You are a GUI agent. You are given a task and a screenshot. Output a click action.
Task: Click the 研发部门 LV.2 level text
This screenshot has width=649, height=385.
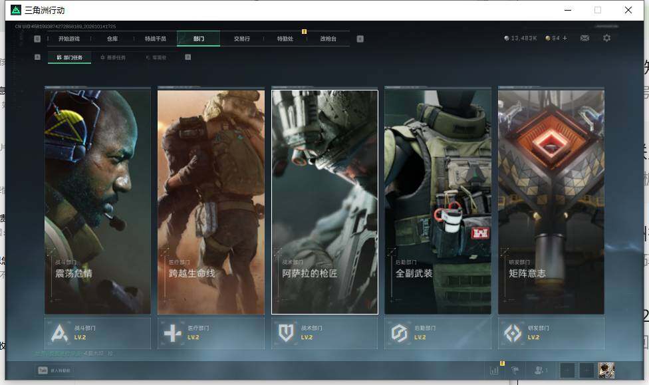tap(533, 337)
